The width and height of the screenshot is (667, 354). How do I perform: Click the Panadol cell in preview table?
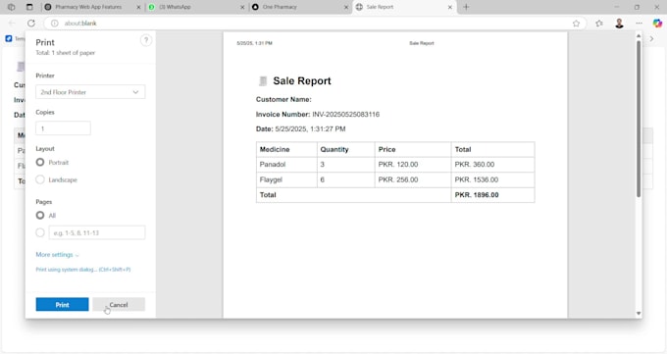click(286, 164)
